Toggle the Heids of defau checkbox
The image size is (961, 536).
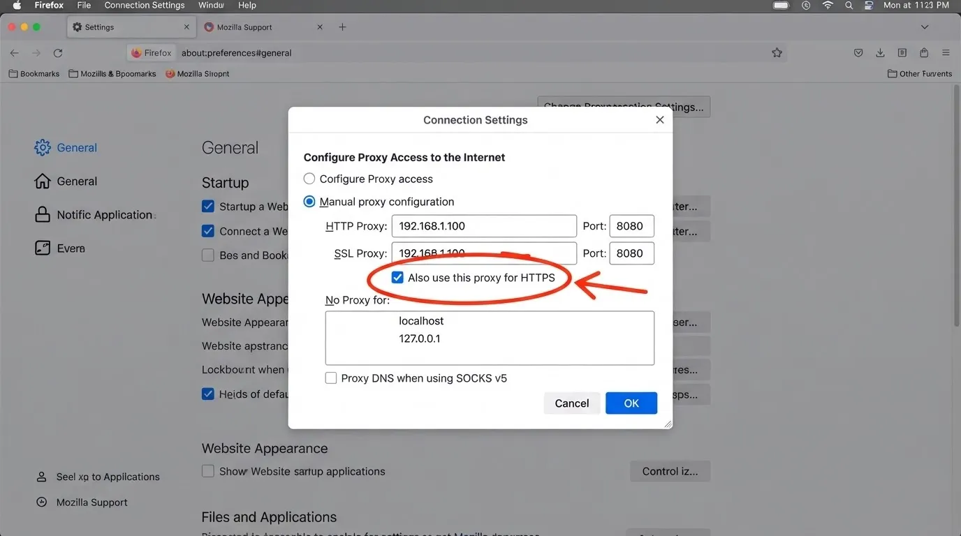pyautogui.click(x=207, y=394)
